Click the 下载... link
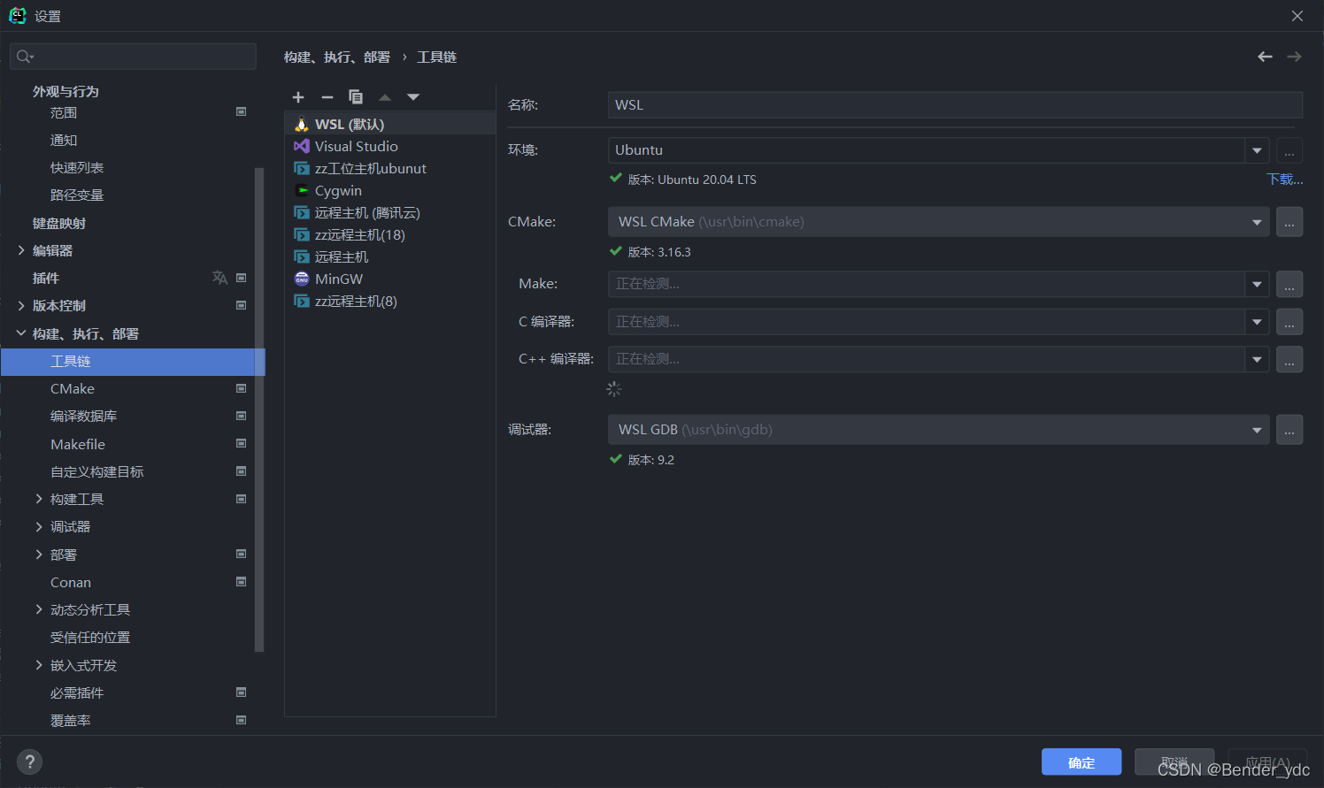 (1285, 180)
